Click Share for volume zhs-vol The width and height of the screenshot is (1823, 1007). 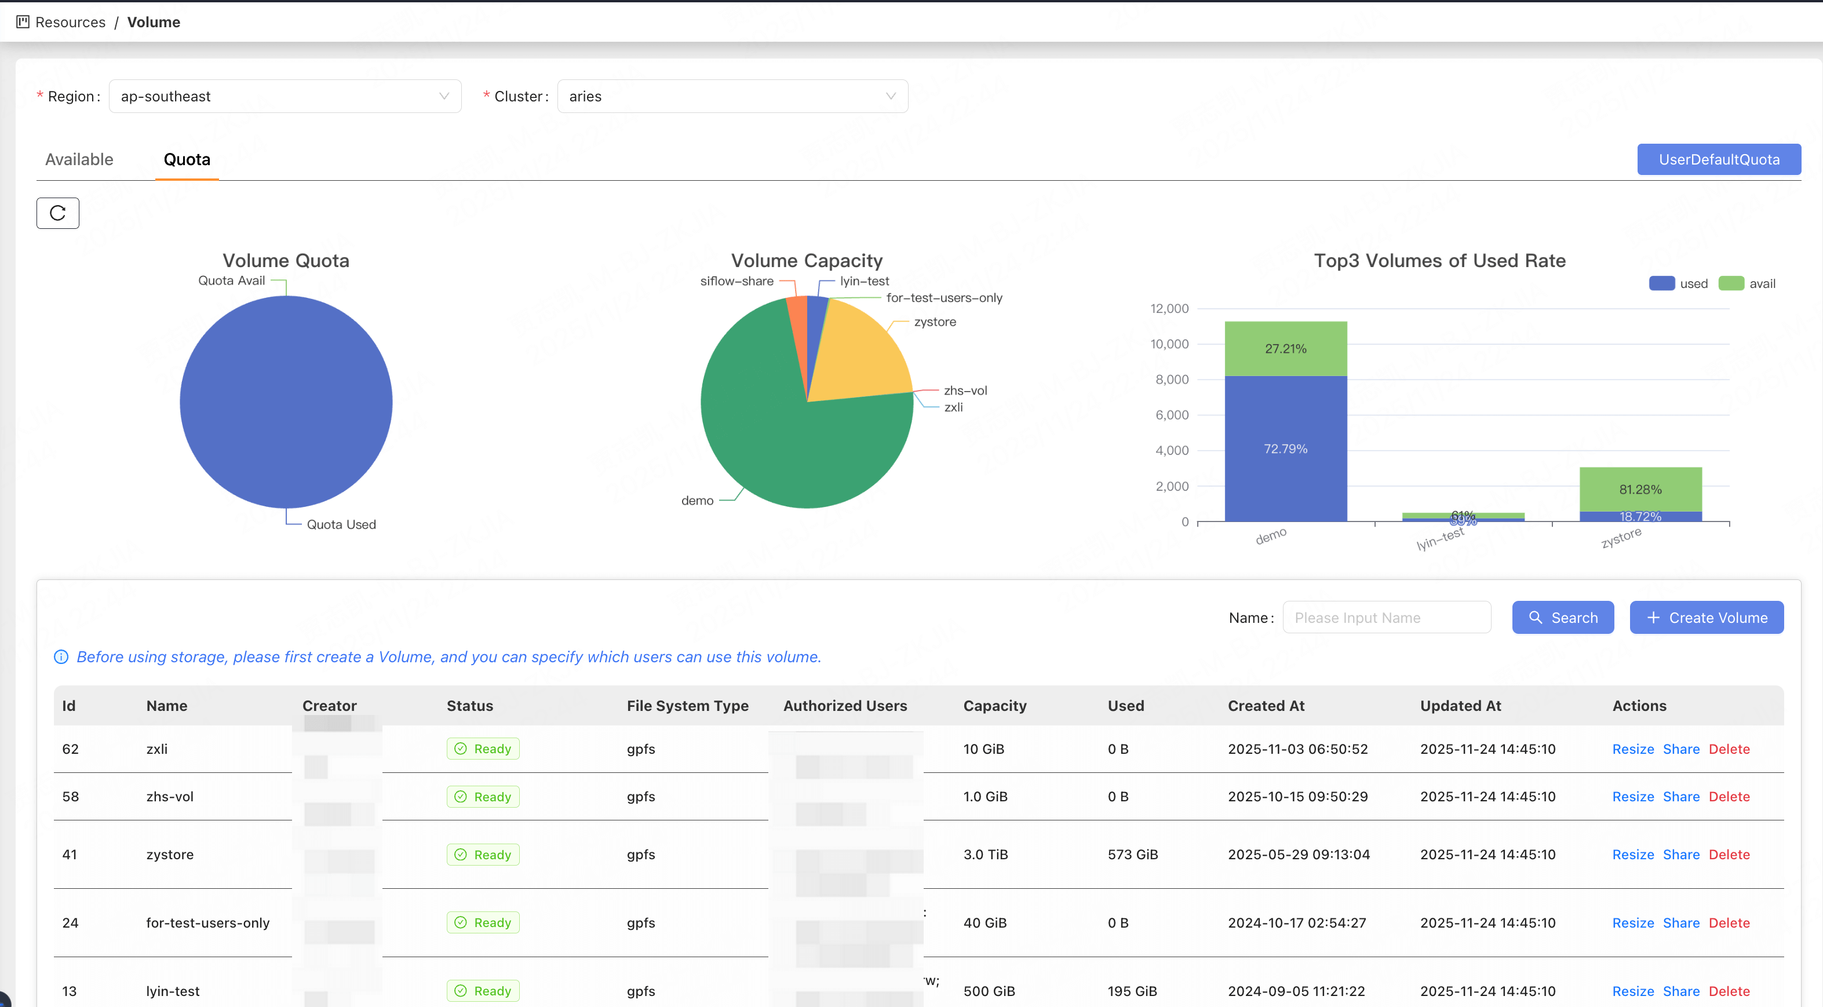[x=1681, y=797]
